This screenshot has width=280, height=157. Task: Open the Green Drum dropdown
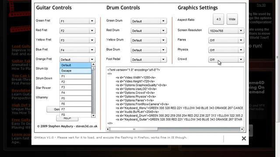149,21
